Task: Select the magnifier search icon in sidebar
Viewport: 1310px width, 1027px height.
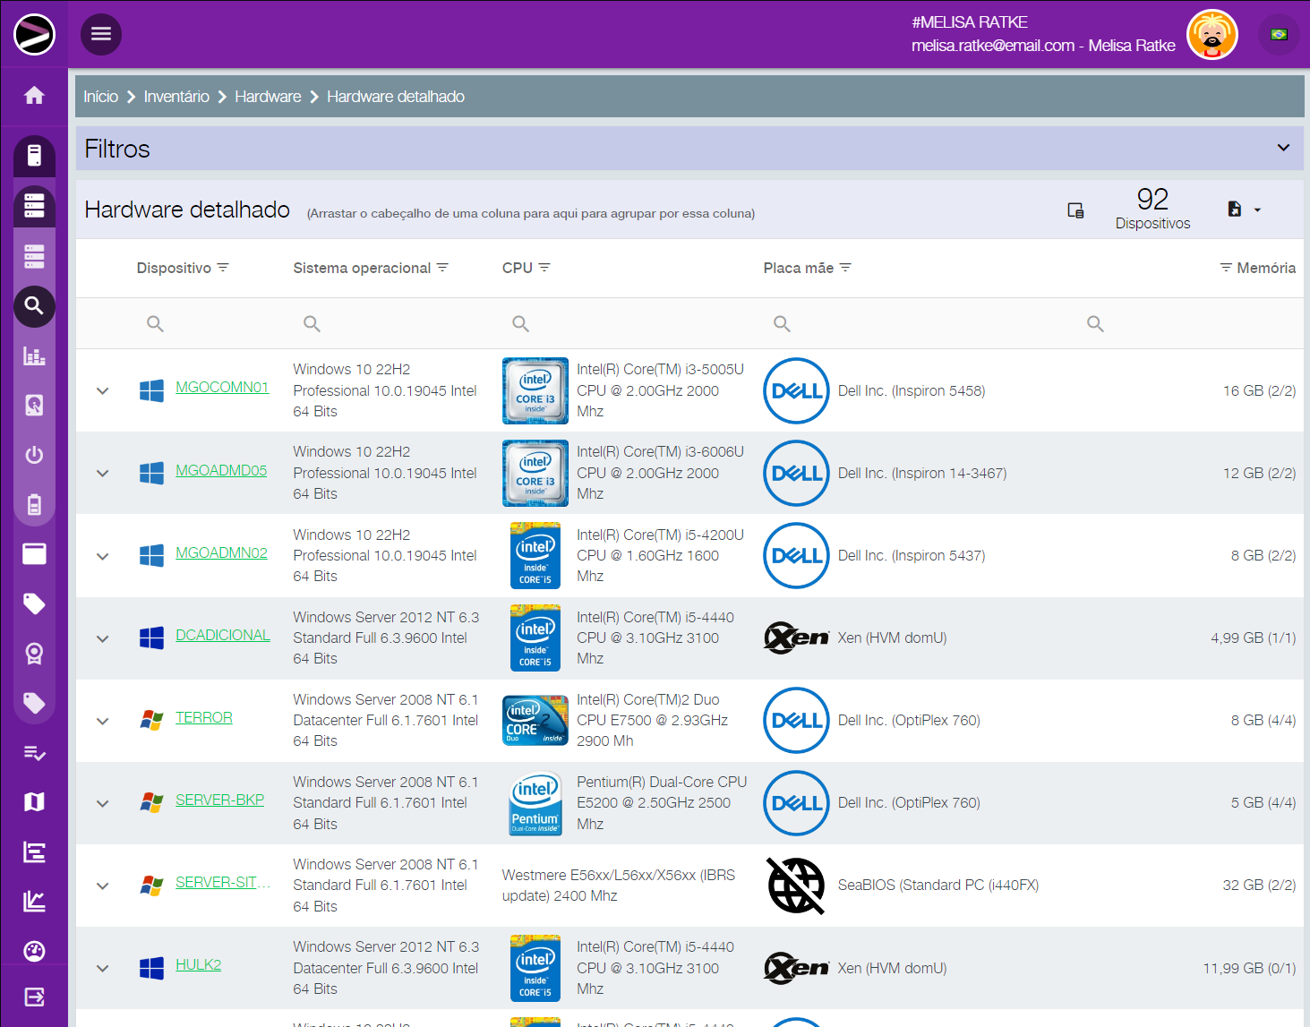Action: coord(34,306)
